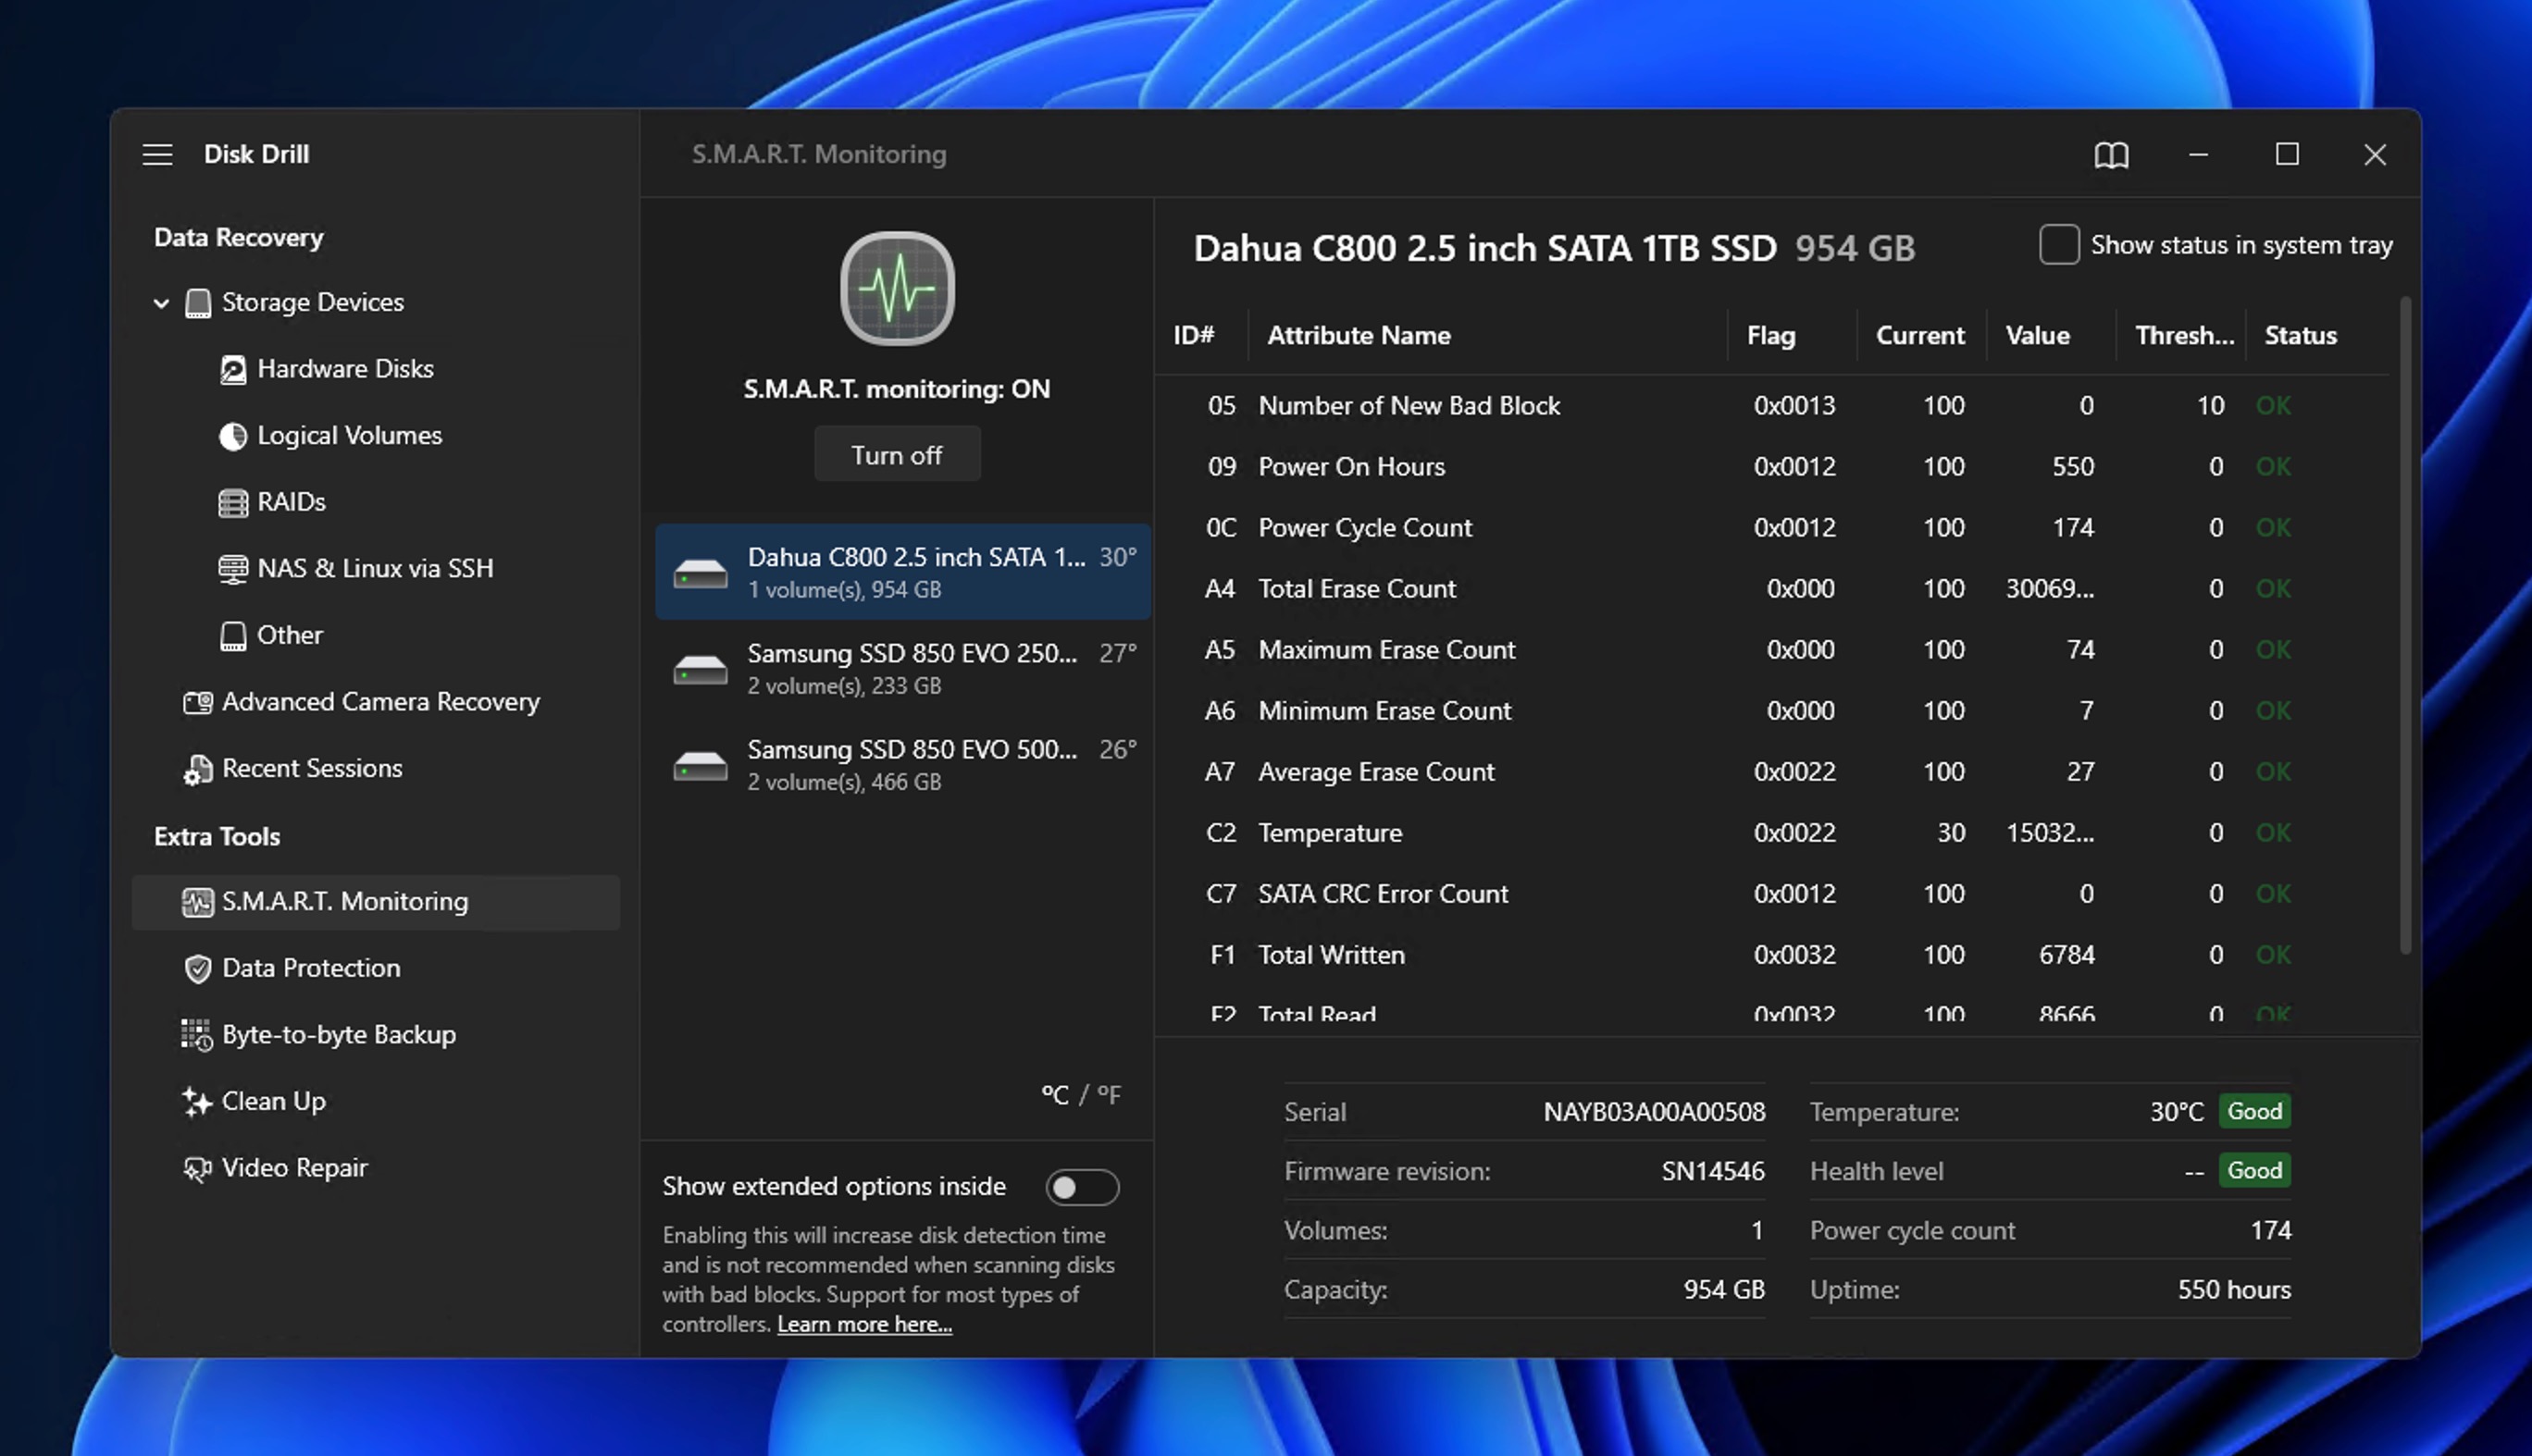This screenshot has height=1456, width=2532.
Task: Click the Samsung 850 EVO 250 drive icon
Action: click(x=701, y=669)
